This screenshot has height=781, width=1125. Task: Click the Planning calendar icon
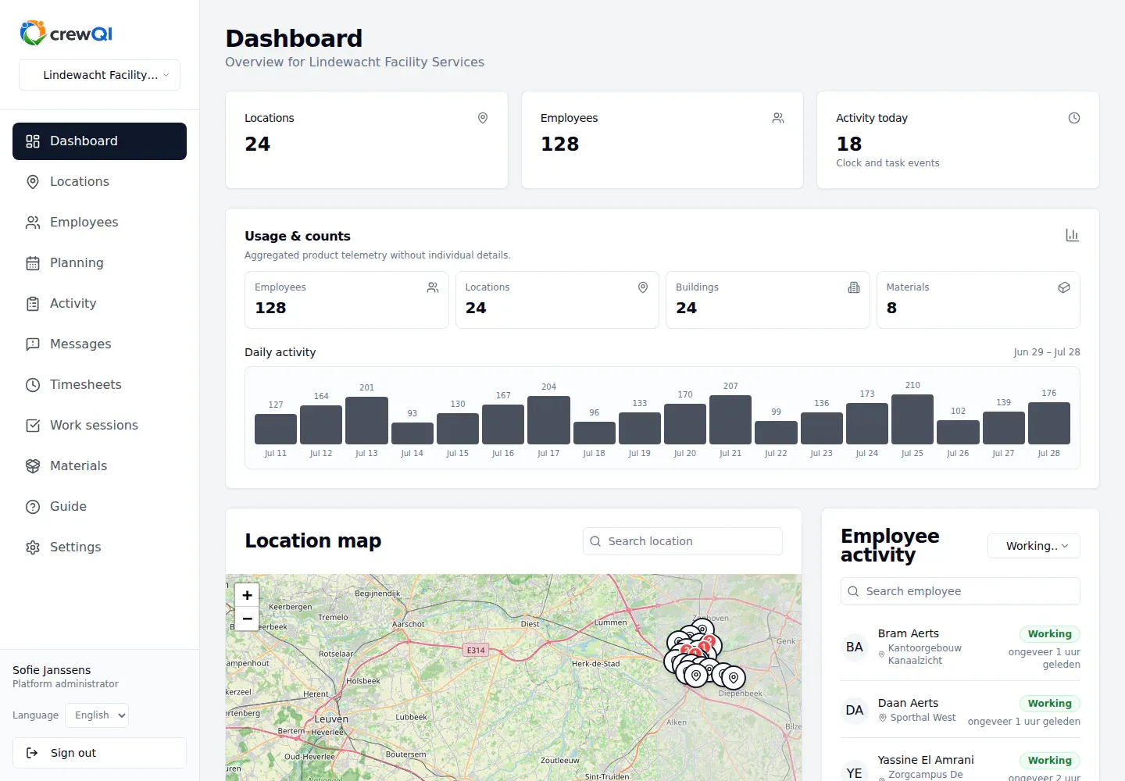click(x=33, y=263)
